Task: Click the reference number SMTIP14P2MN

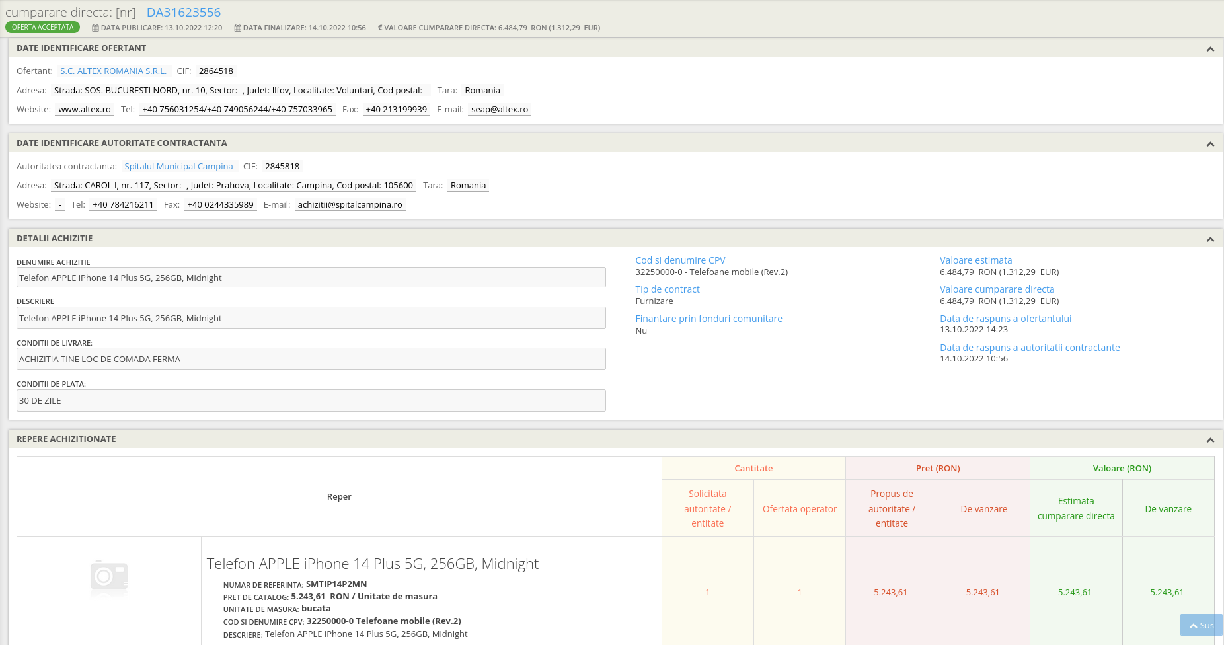Action: click(336, 584)
